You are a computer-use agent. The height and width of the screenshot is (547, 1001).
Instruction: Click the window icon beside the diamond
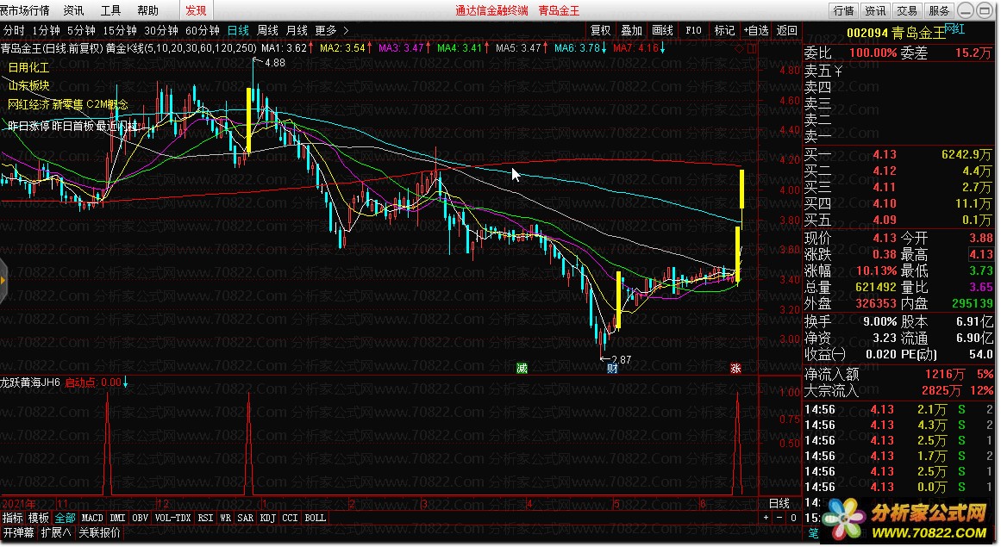pyautogui.click(x=751, y=48)
